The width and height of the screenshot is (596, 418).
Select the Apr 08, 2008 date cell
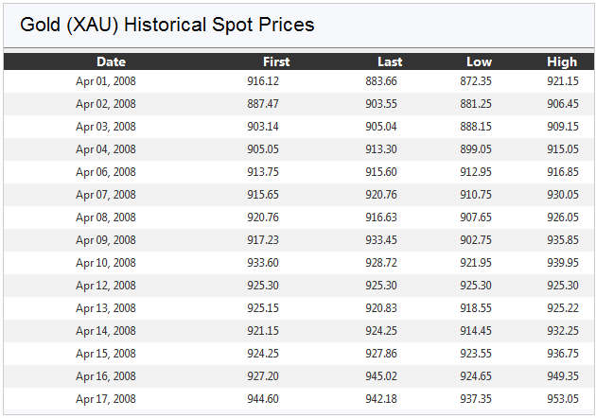pyautogui.click(x=106, y=218)
